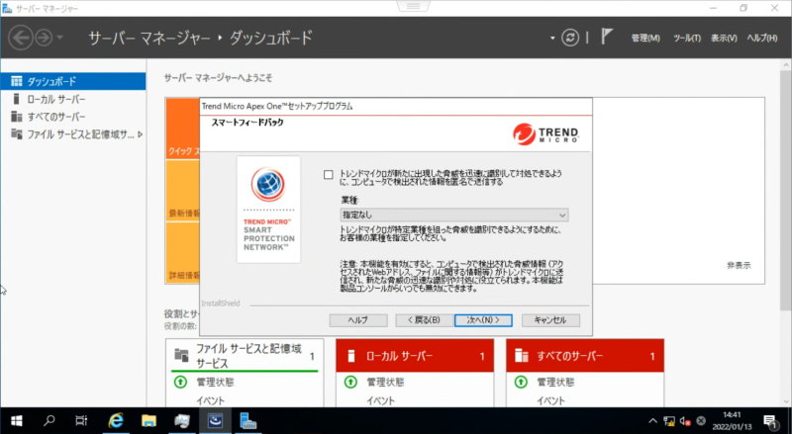
Task: Open the navigation history dropdown arrow
Action: pyautogui.click(x=59, y=38)
